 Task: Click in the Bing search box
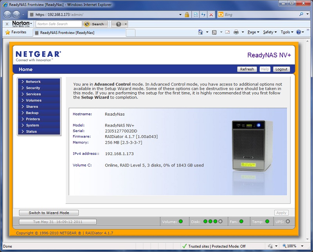(261, 14)
